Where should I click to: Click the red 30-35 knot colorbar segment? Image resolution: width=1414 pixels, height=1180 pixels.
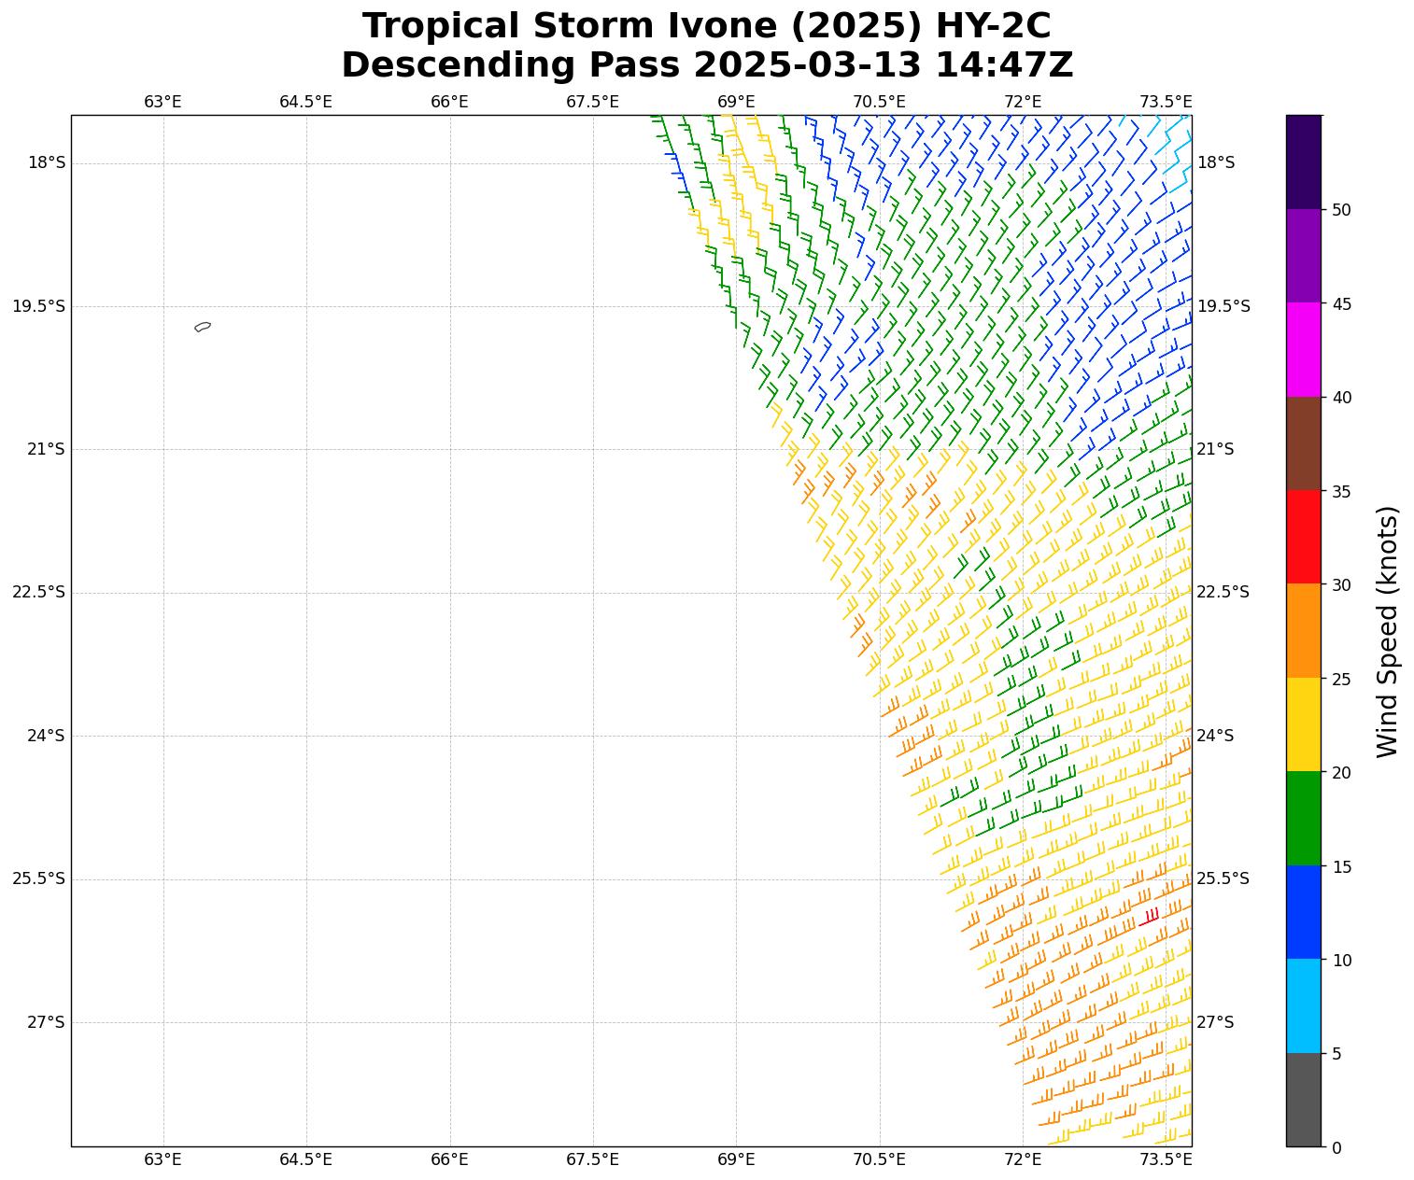[x=1303, y=537]
